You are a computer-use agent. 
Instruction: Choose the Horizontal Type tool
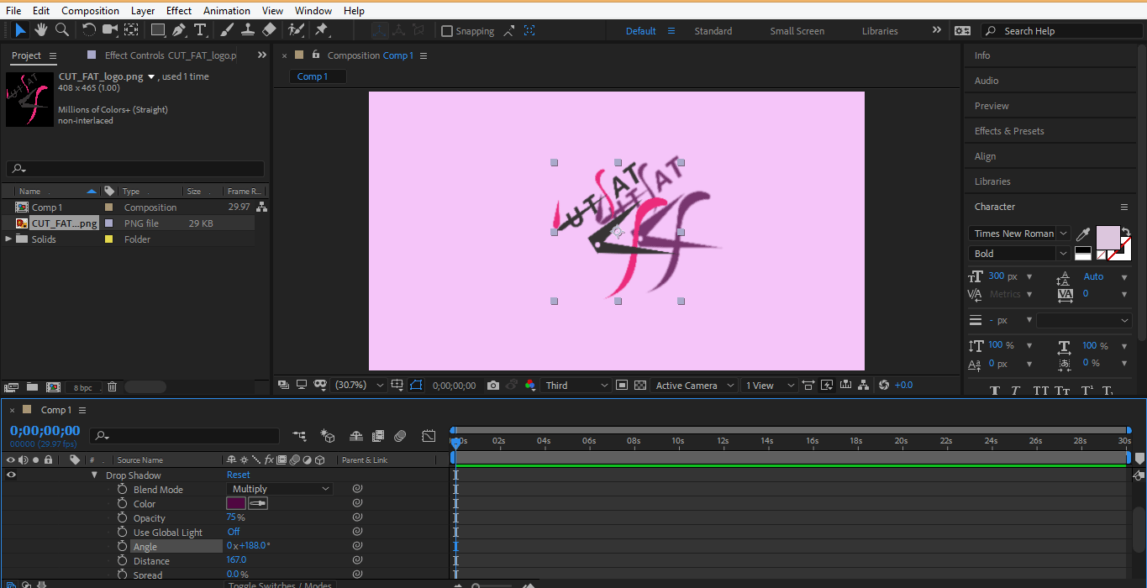200,30
